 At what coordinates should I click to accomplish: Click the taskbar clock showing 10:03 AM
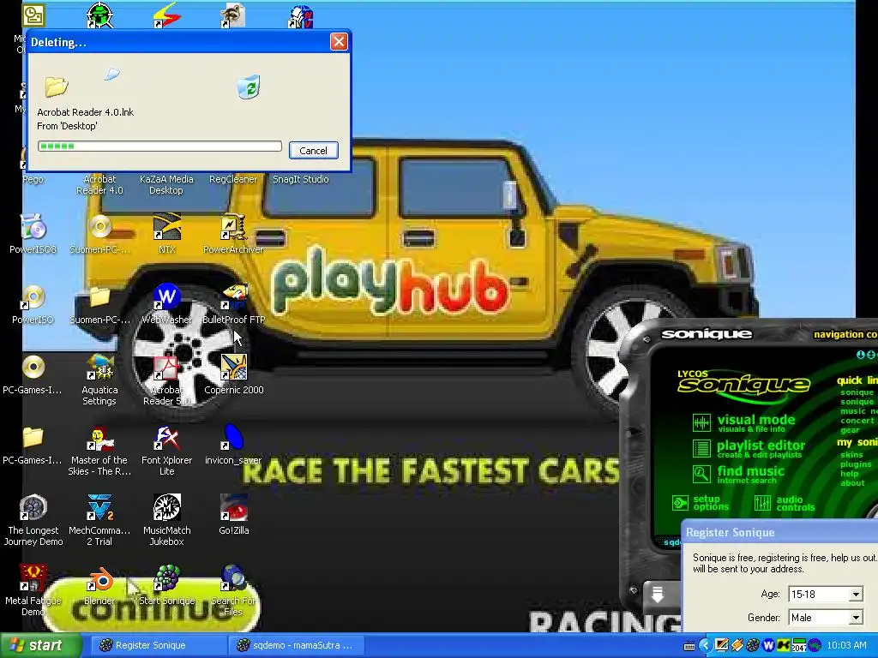point(846,645)
